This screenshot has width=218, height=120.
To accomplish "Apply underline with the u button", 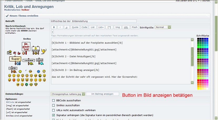I will (x=67, y=27).
